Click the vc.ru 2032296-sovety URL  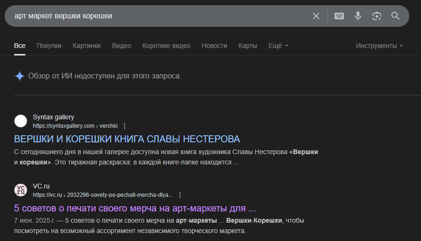tap(103, 195)
